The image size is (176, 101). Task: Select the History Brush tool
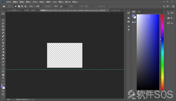coord(3,46)
